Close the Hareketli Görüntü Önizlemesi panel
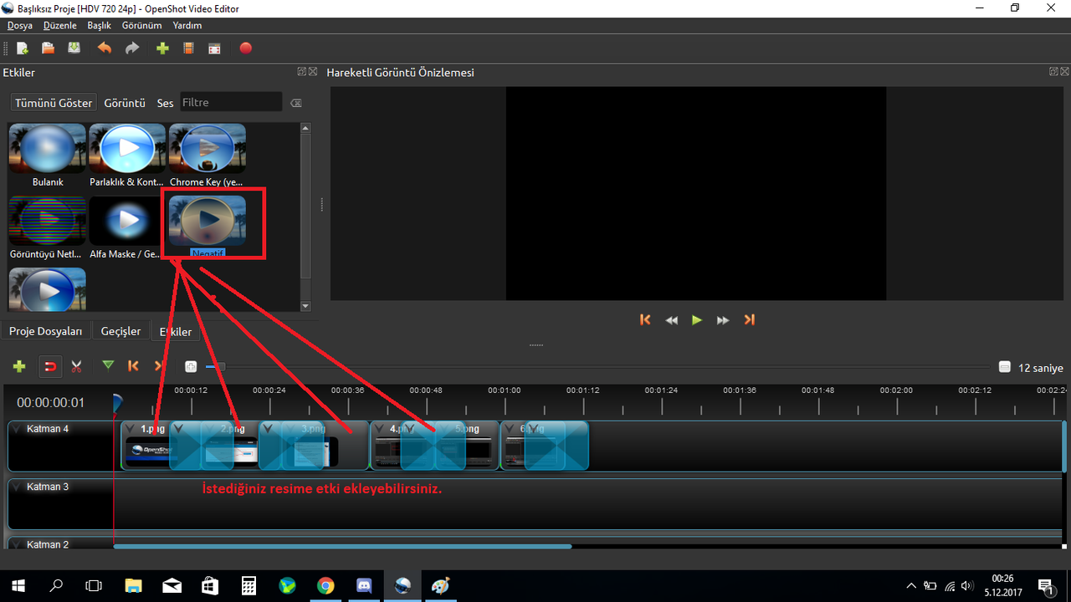The image size is (1071, 602). pos(1064,72)
